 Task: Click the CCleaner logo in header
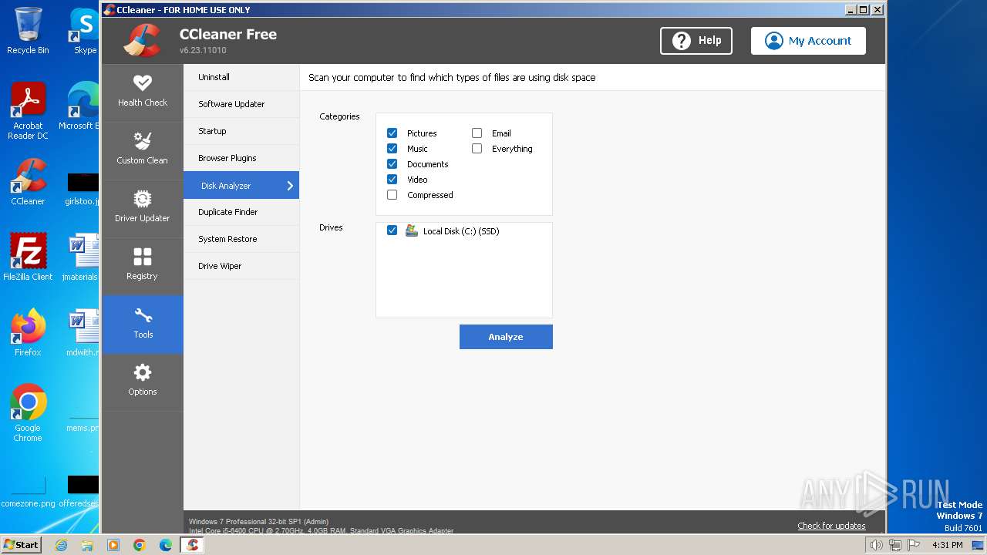143,41
